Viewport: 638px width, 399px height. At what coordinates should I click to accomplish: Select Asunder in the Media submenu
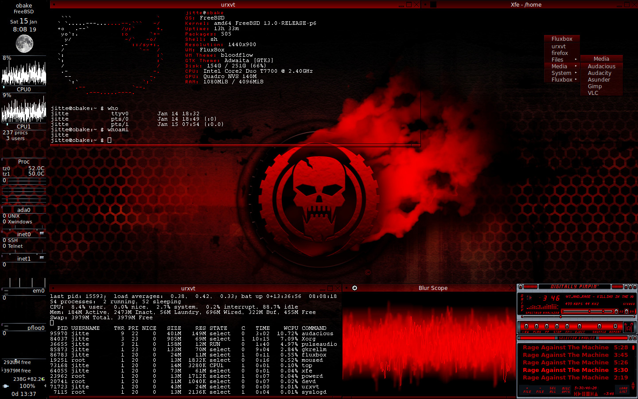click(x=602, y=79)
